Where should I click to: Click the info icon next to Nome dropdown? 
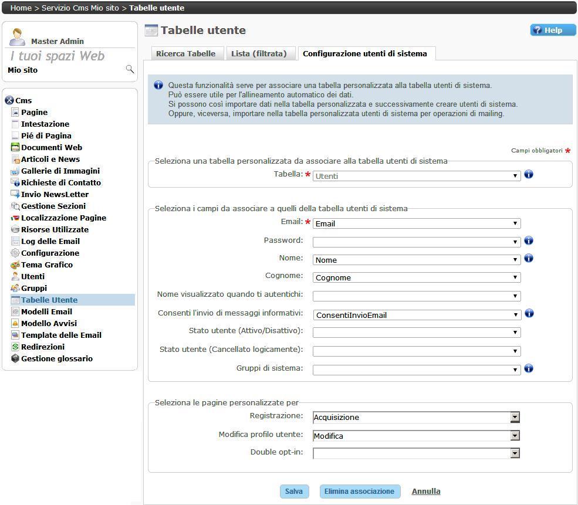(529, 258)
